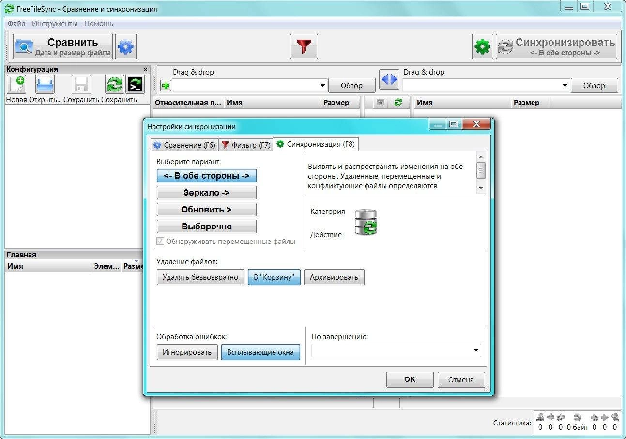Click the Синхронизировать button
Screen dimensions: 626x439
pyautogui.click(x=556, y=46)
